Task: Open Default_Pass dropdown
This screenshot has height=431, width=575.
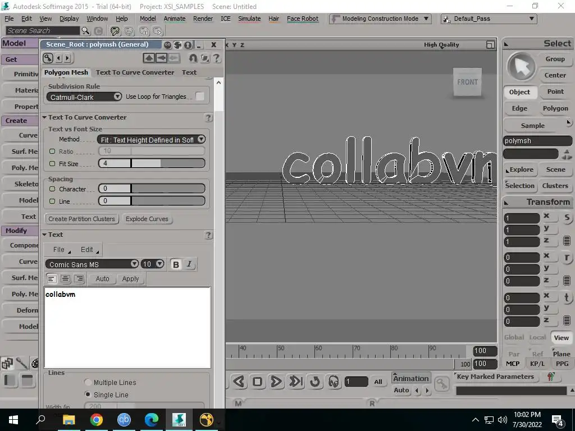Action: [489, 19]
